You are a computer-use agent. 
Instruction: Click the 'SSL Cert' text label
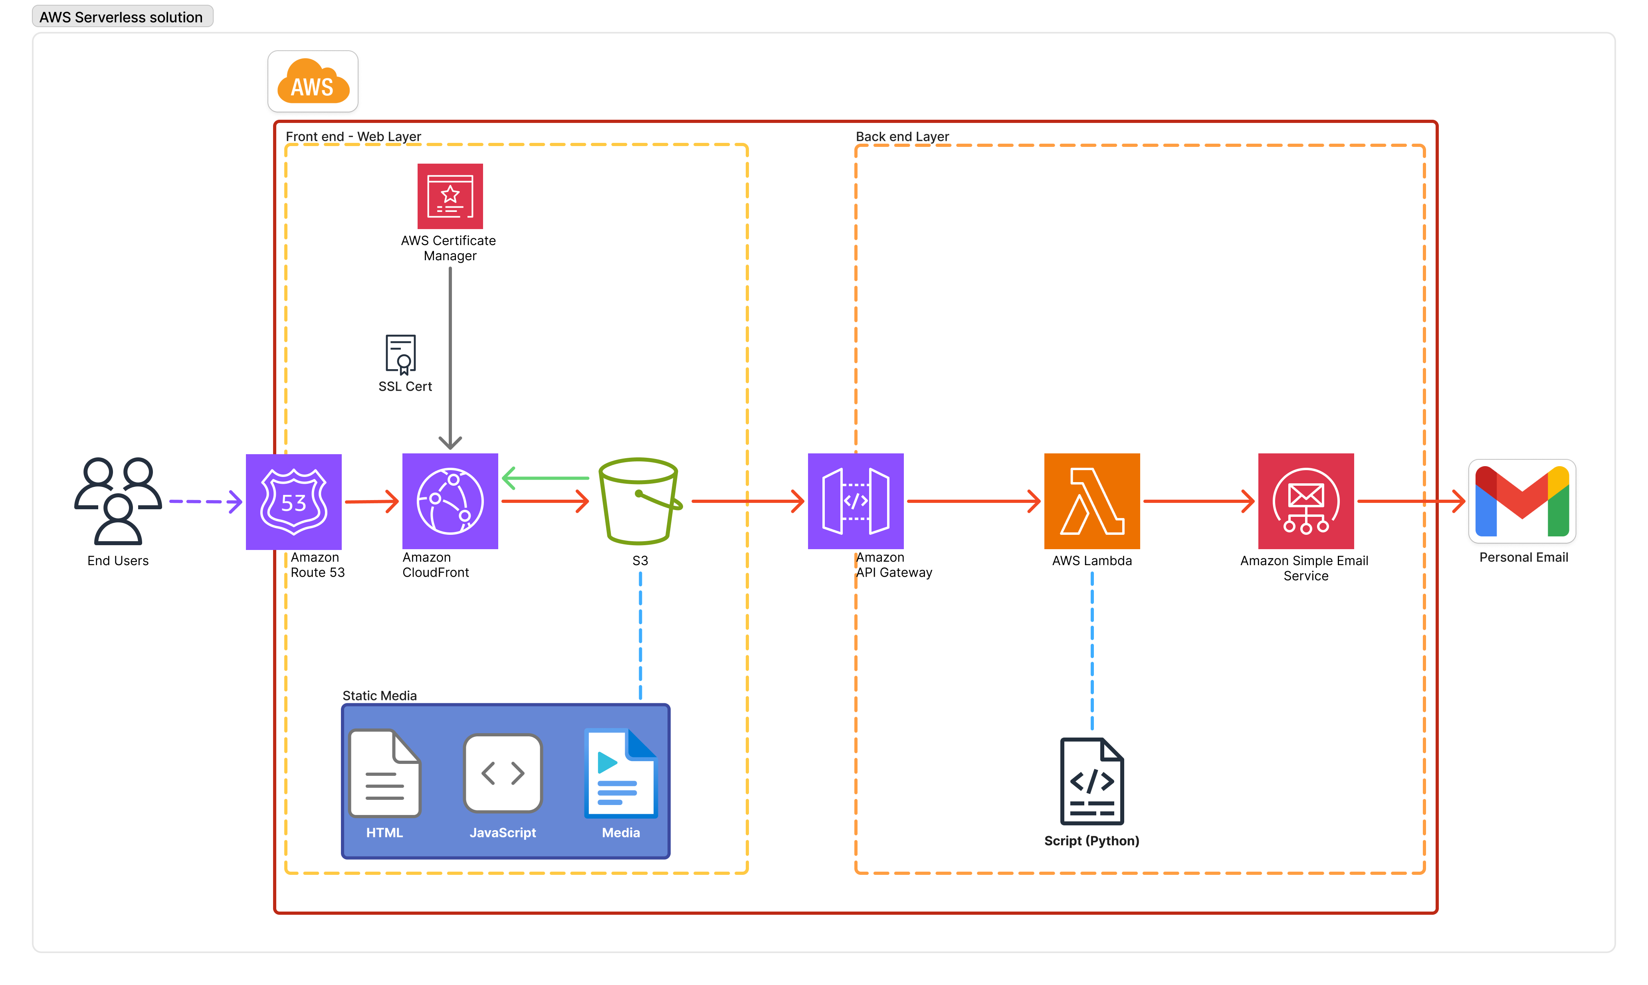point(405,386)
